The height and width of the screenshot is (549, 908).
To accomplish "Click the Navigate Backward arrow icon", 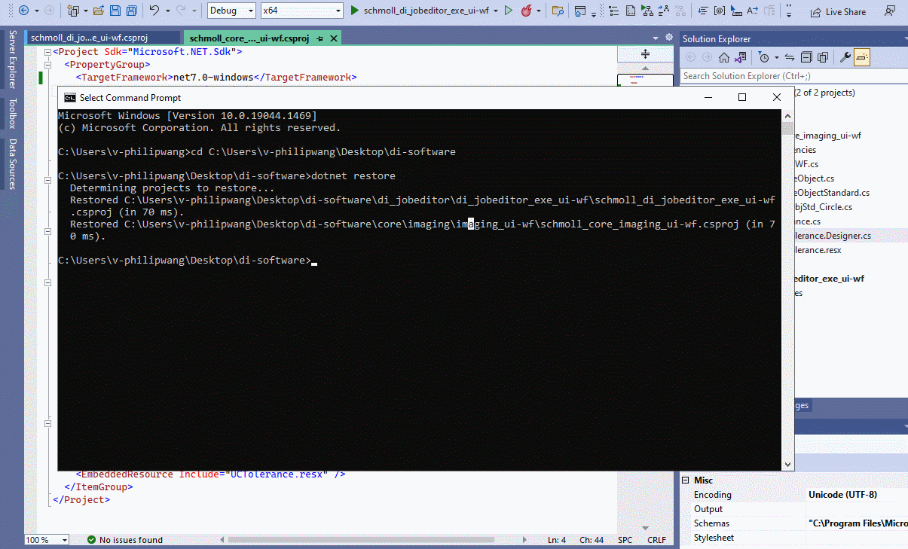I will [23, 11].
